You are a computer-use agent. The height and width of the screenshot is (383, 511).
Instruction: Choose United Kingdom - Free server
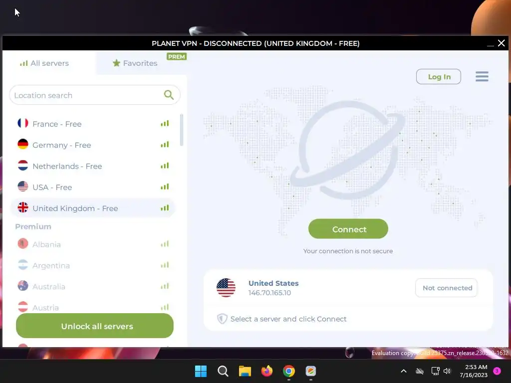[93, 208]
